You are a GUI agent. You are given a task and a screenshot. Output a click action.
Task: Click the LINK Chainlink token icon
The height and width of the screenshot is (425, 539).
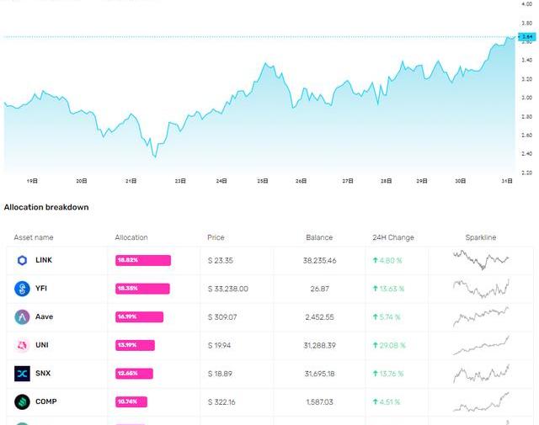point(22,261)
